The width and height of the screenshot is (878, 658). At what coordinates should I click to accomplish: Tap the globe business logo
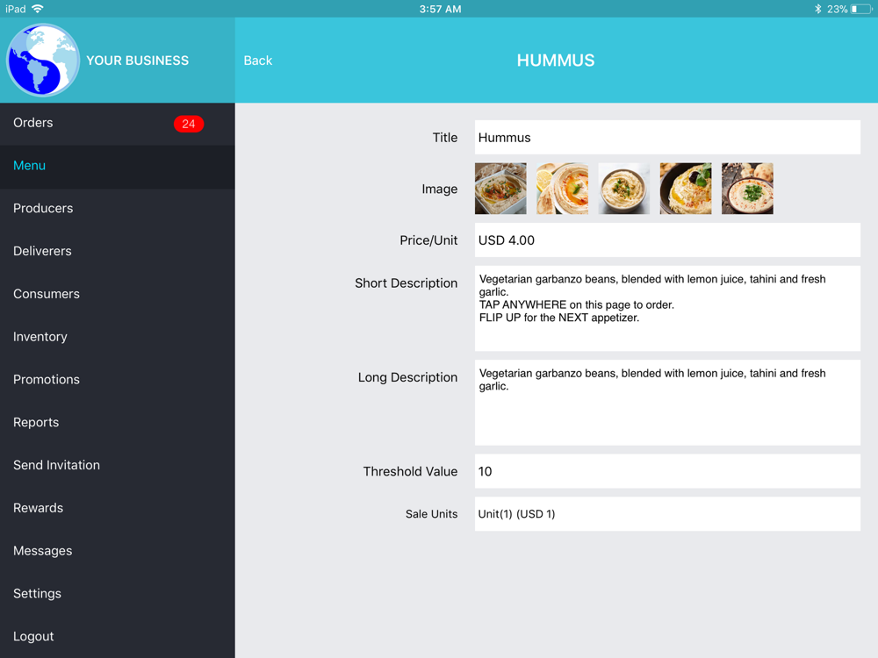click(42, 60)
